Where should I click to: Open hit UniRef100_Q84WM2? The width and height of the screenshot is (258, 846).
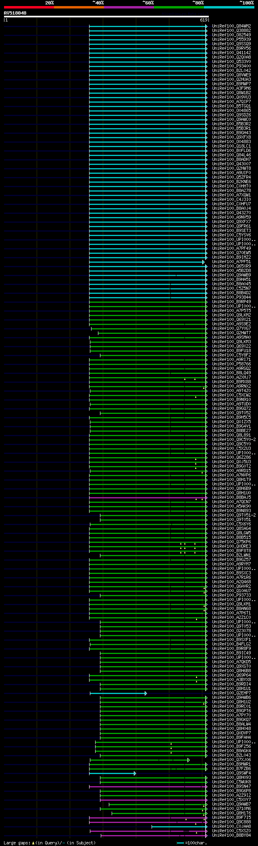tap(231, 26)
